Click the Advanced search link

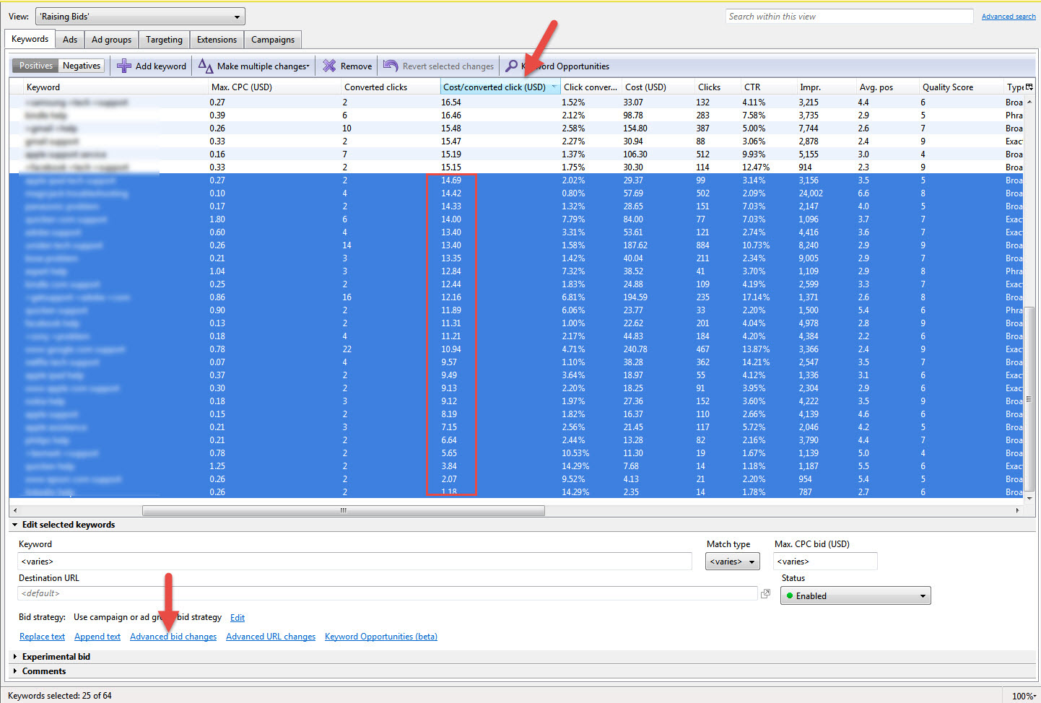pyautogui.click(x=1009, y=17)
